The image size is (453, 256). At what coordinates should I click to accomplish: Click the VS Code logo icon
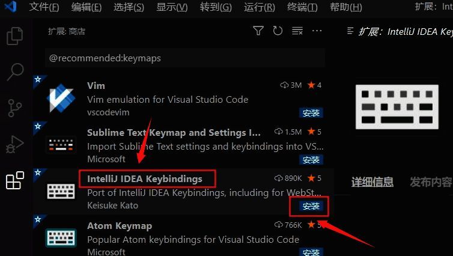coord(10,7)
